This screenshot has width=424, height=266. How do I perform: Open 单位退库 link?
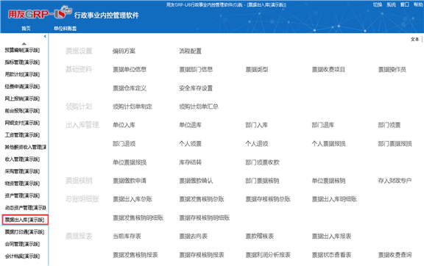(x=190, y=125)
